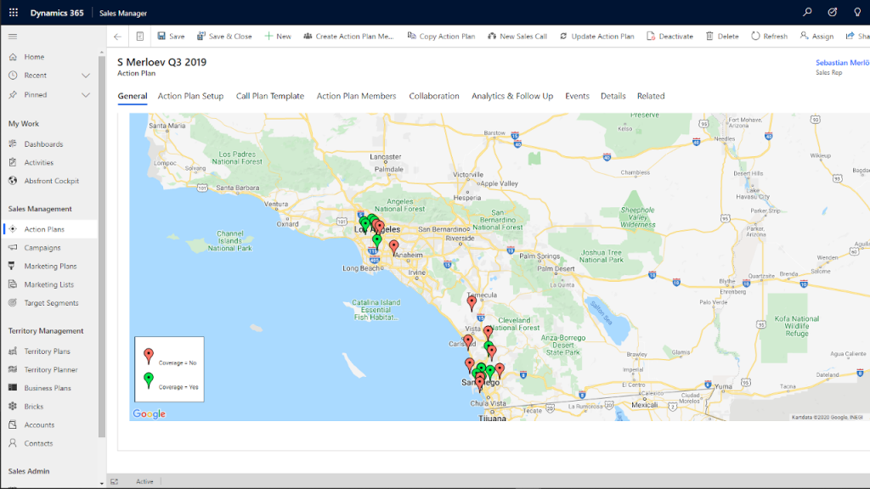
Task: Click Create Action Plan Members command
Action: pos(348,36)
